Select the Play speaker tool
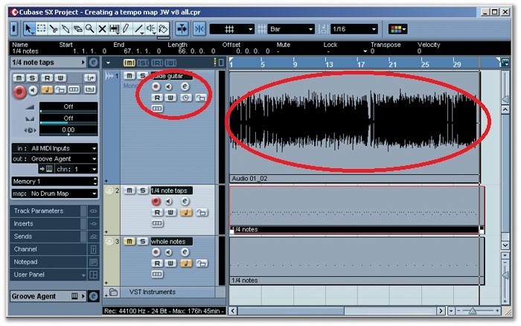Image resolution: width=521 pixels, height=326 pixels. [151, 29]
